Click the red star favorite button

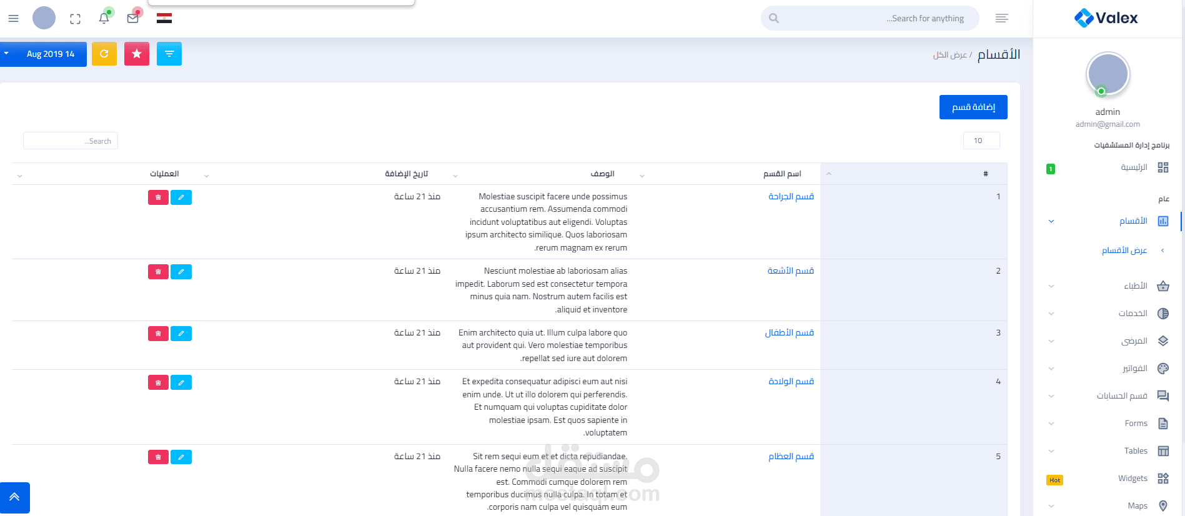pos(137,54)
